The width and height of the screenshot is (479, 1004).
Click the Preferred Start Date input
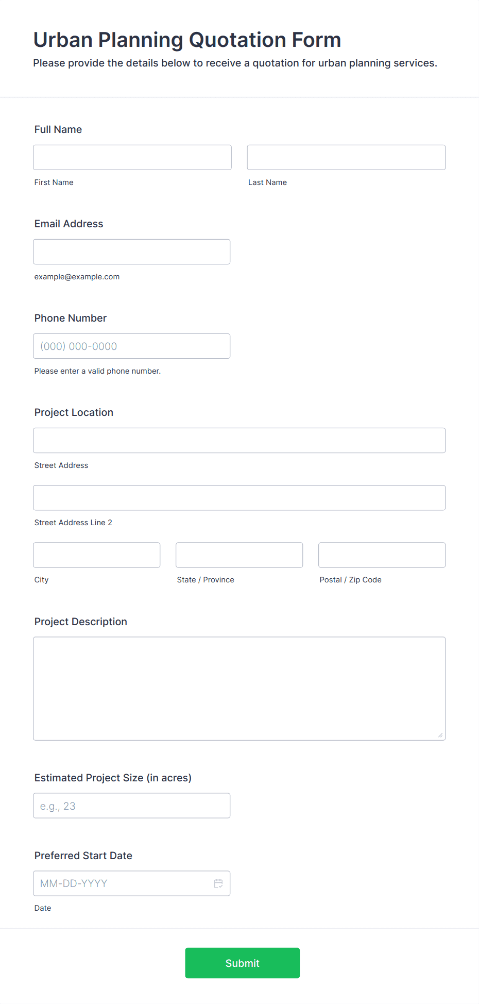click(x=132, y=883)
